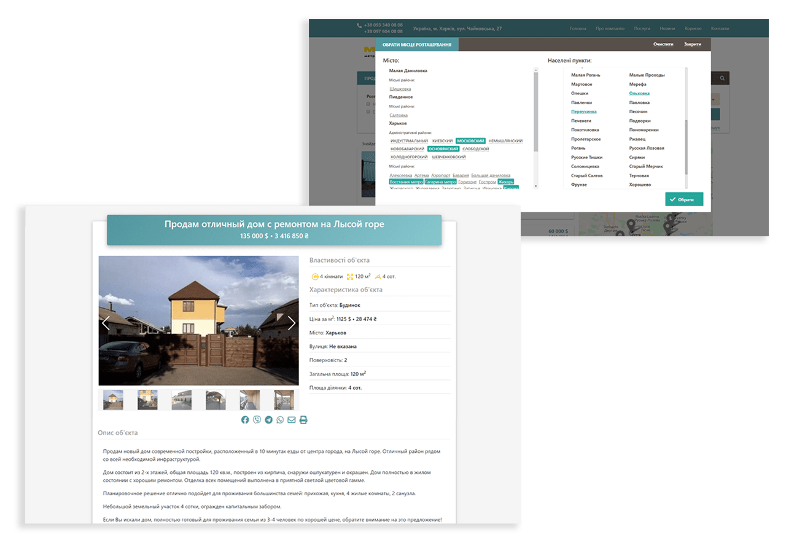The height and width of the screenshot is (545, 786).
Task: Select Шишковка under Малая Даниловка
Action: pos(400,89)
